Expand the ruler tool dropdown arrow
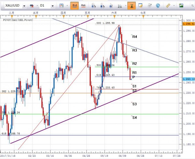 (174, 6)
